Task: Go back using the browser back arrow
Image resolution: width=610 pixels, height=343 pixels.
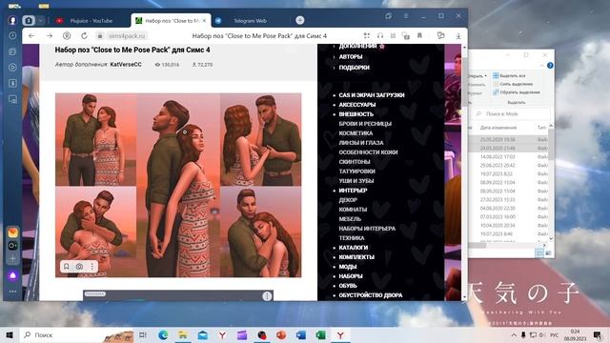Action: coord(31,36)
